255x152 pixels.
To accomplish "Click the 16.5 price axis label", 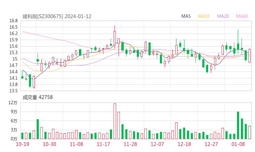I will (13, 27).
